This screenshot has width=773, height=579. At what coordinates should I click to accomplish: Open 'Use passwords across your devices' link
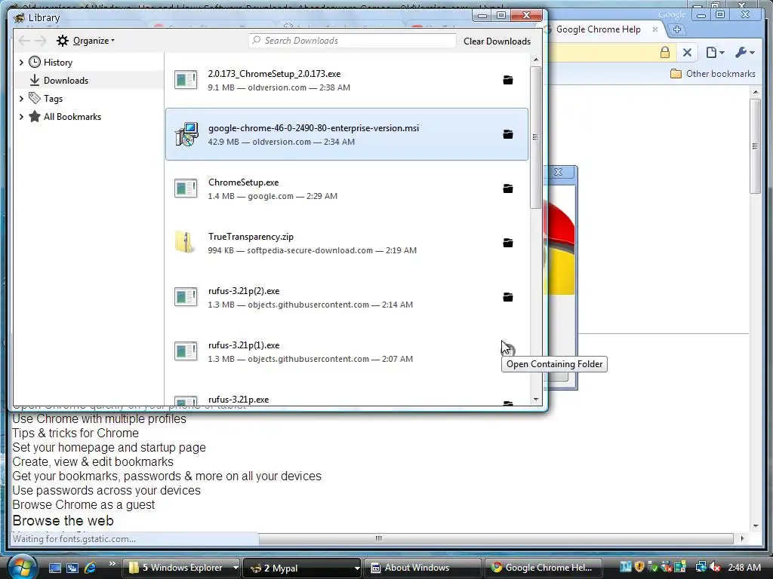[x=106, y=490]
